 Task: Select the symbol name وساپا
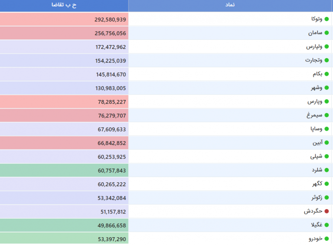(x=316, y=129)
